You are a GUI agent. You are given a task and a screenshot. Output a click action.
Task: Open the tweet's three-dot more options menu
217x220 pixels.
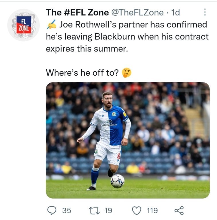pos(205,12)
